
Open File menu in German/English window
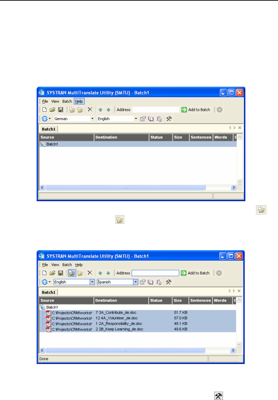(x=45, y=101)
